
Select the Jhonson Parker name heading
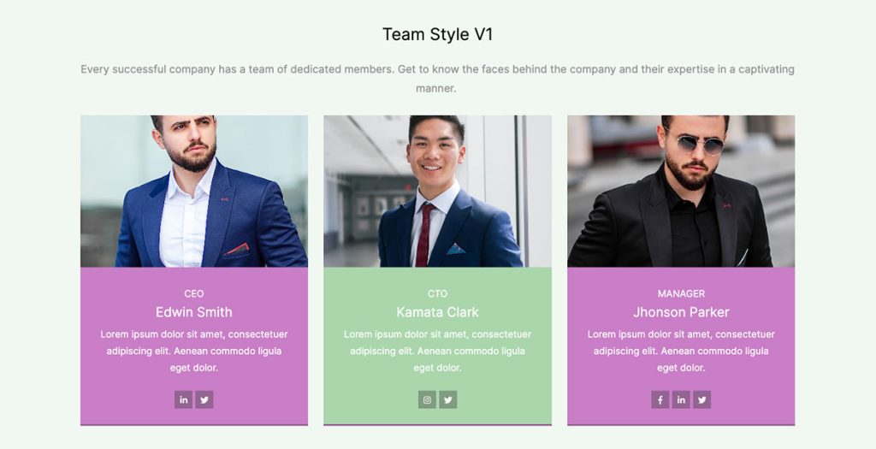[681, 312]
